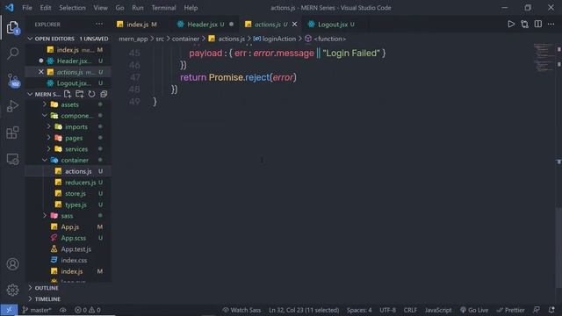This screenshot has height=316, width=562.
Task: Open Explorer Views and More Actions ellipsis
Action: (x=99, y=24)
